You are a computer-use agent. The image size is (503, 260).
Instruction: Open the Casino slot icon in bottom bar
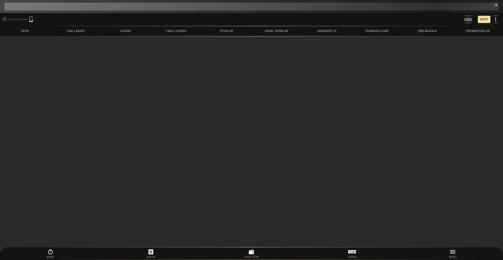click(352, 252)
